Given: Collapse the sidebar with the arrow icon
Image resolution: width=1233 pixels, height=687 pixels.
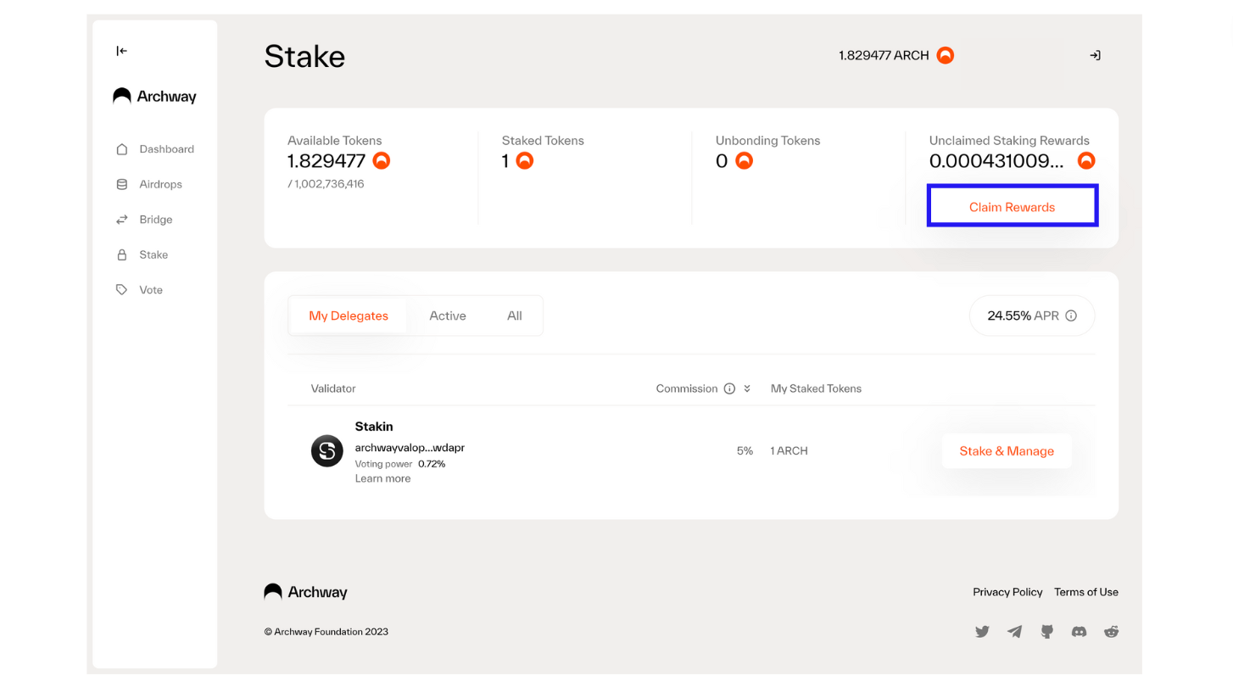Looking at the screenshot, I should (121, 51).
